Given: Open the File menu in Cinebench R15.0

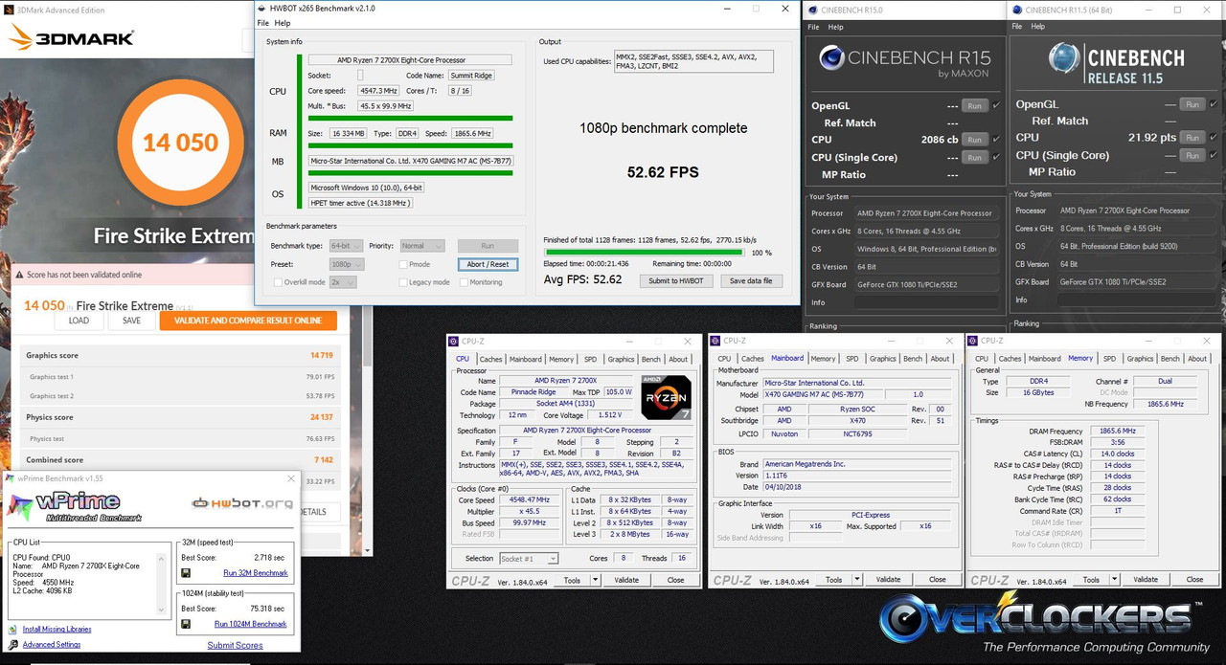Looking at the screenshot, I should pos(814,27).
